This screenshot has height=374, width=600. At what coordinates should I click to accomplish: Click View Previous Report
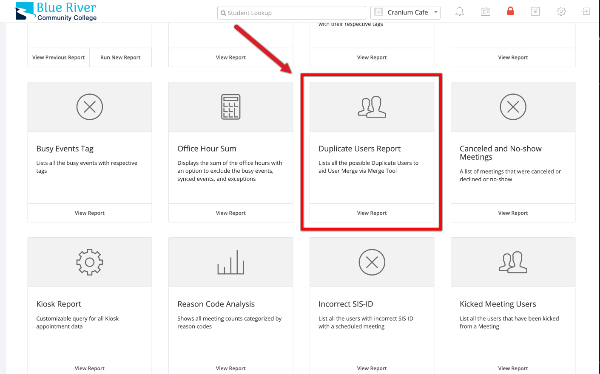point(58,57)
